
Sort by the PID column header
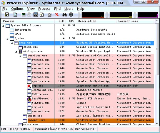[x=60, y=21]
